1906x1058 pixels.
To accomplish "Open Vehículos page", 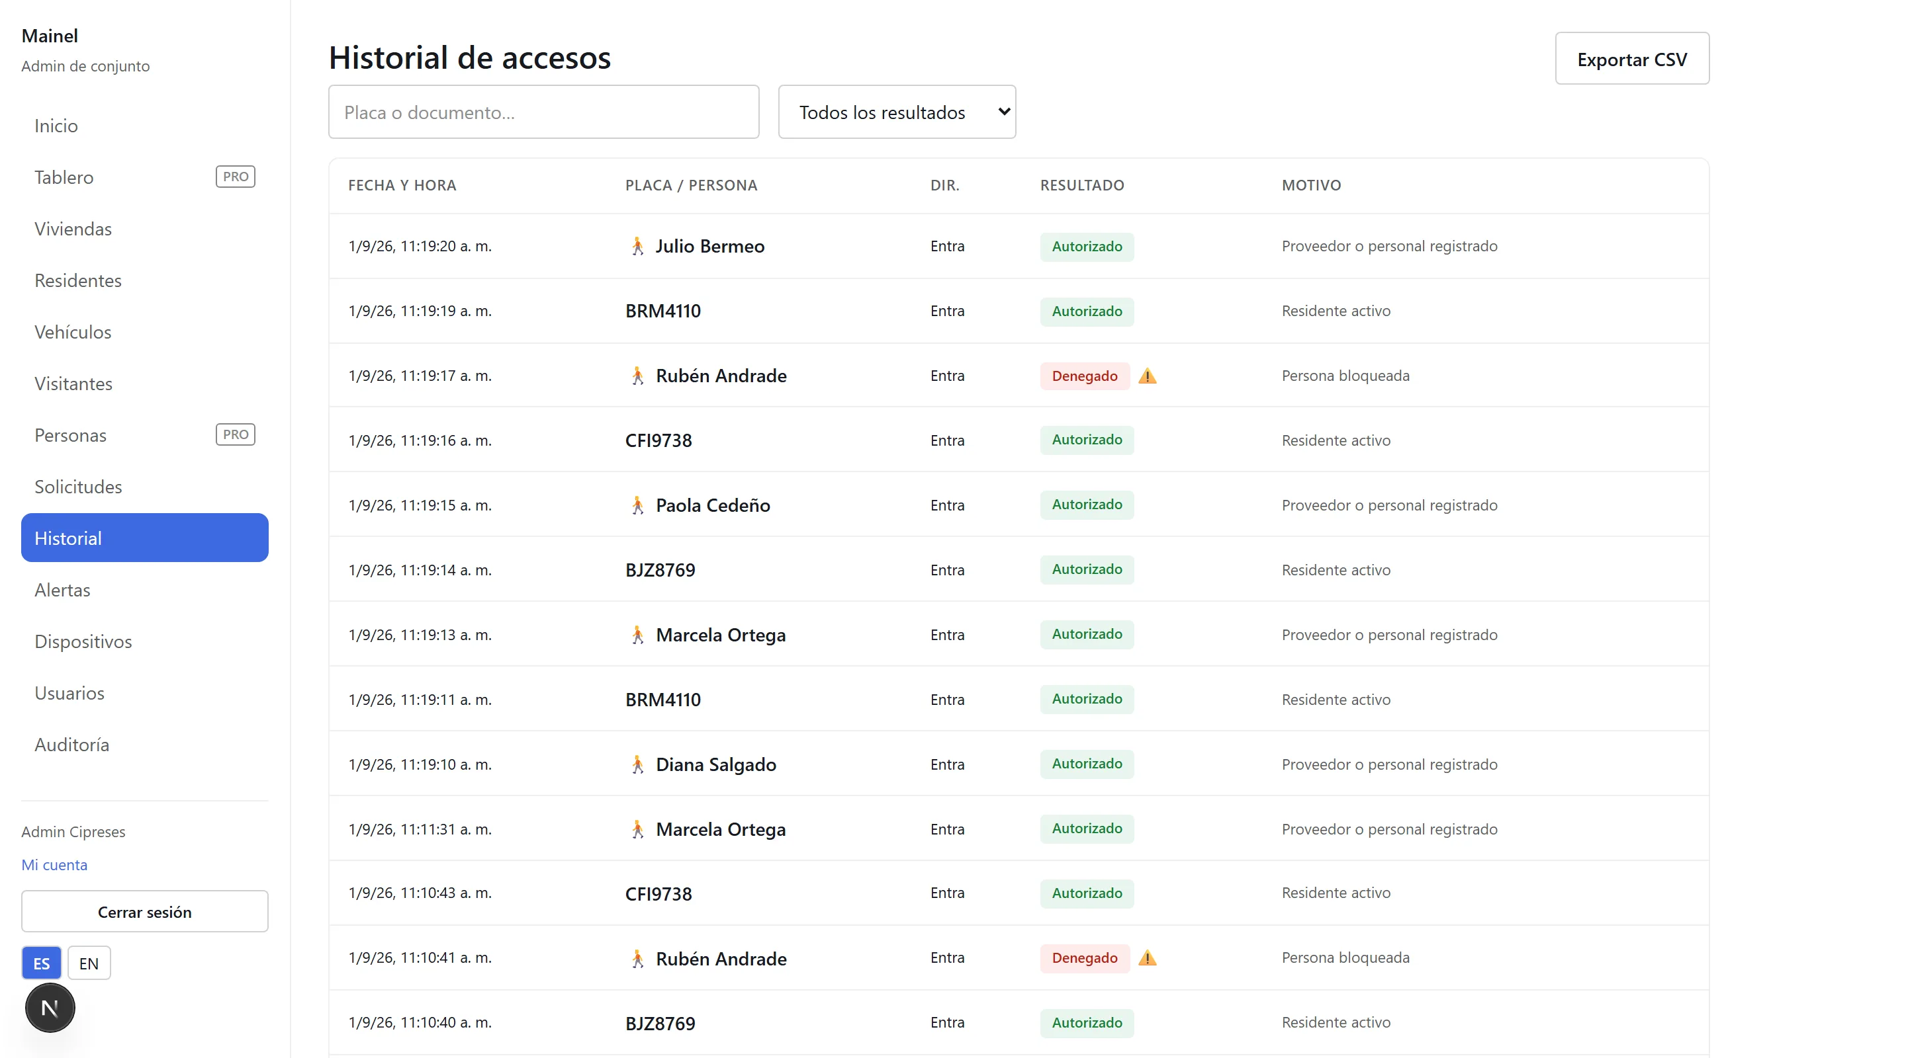I will pyautogui.click(x=144, y=332).
